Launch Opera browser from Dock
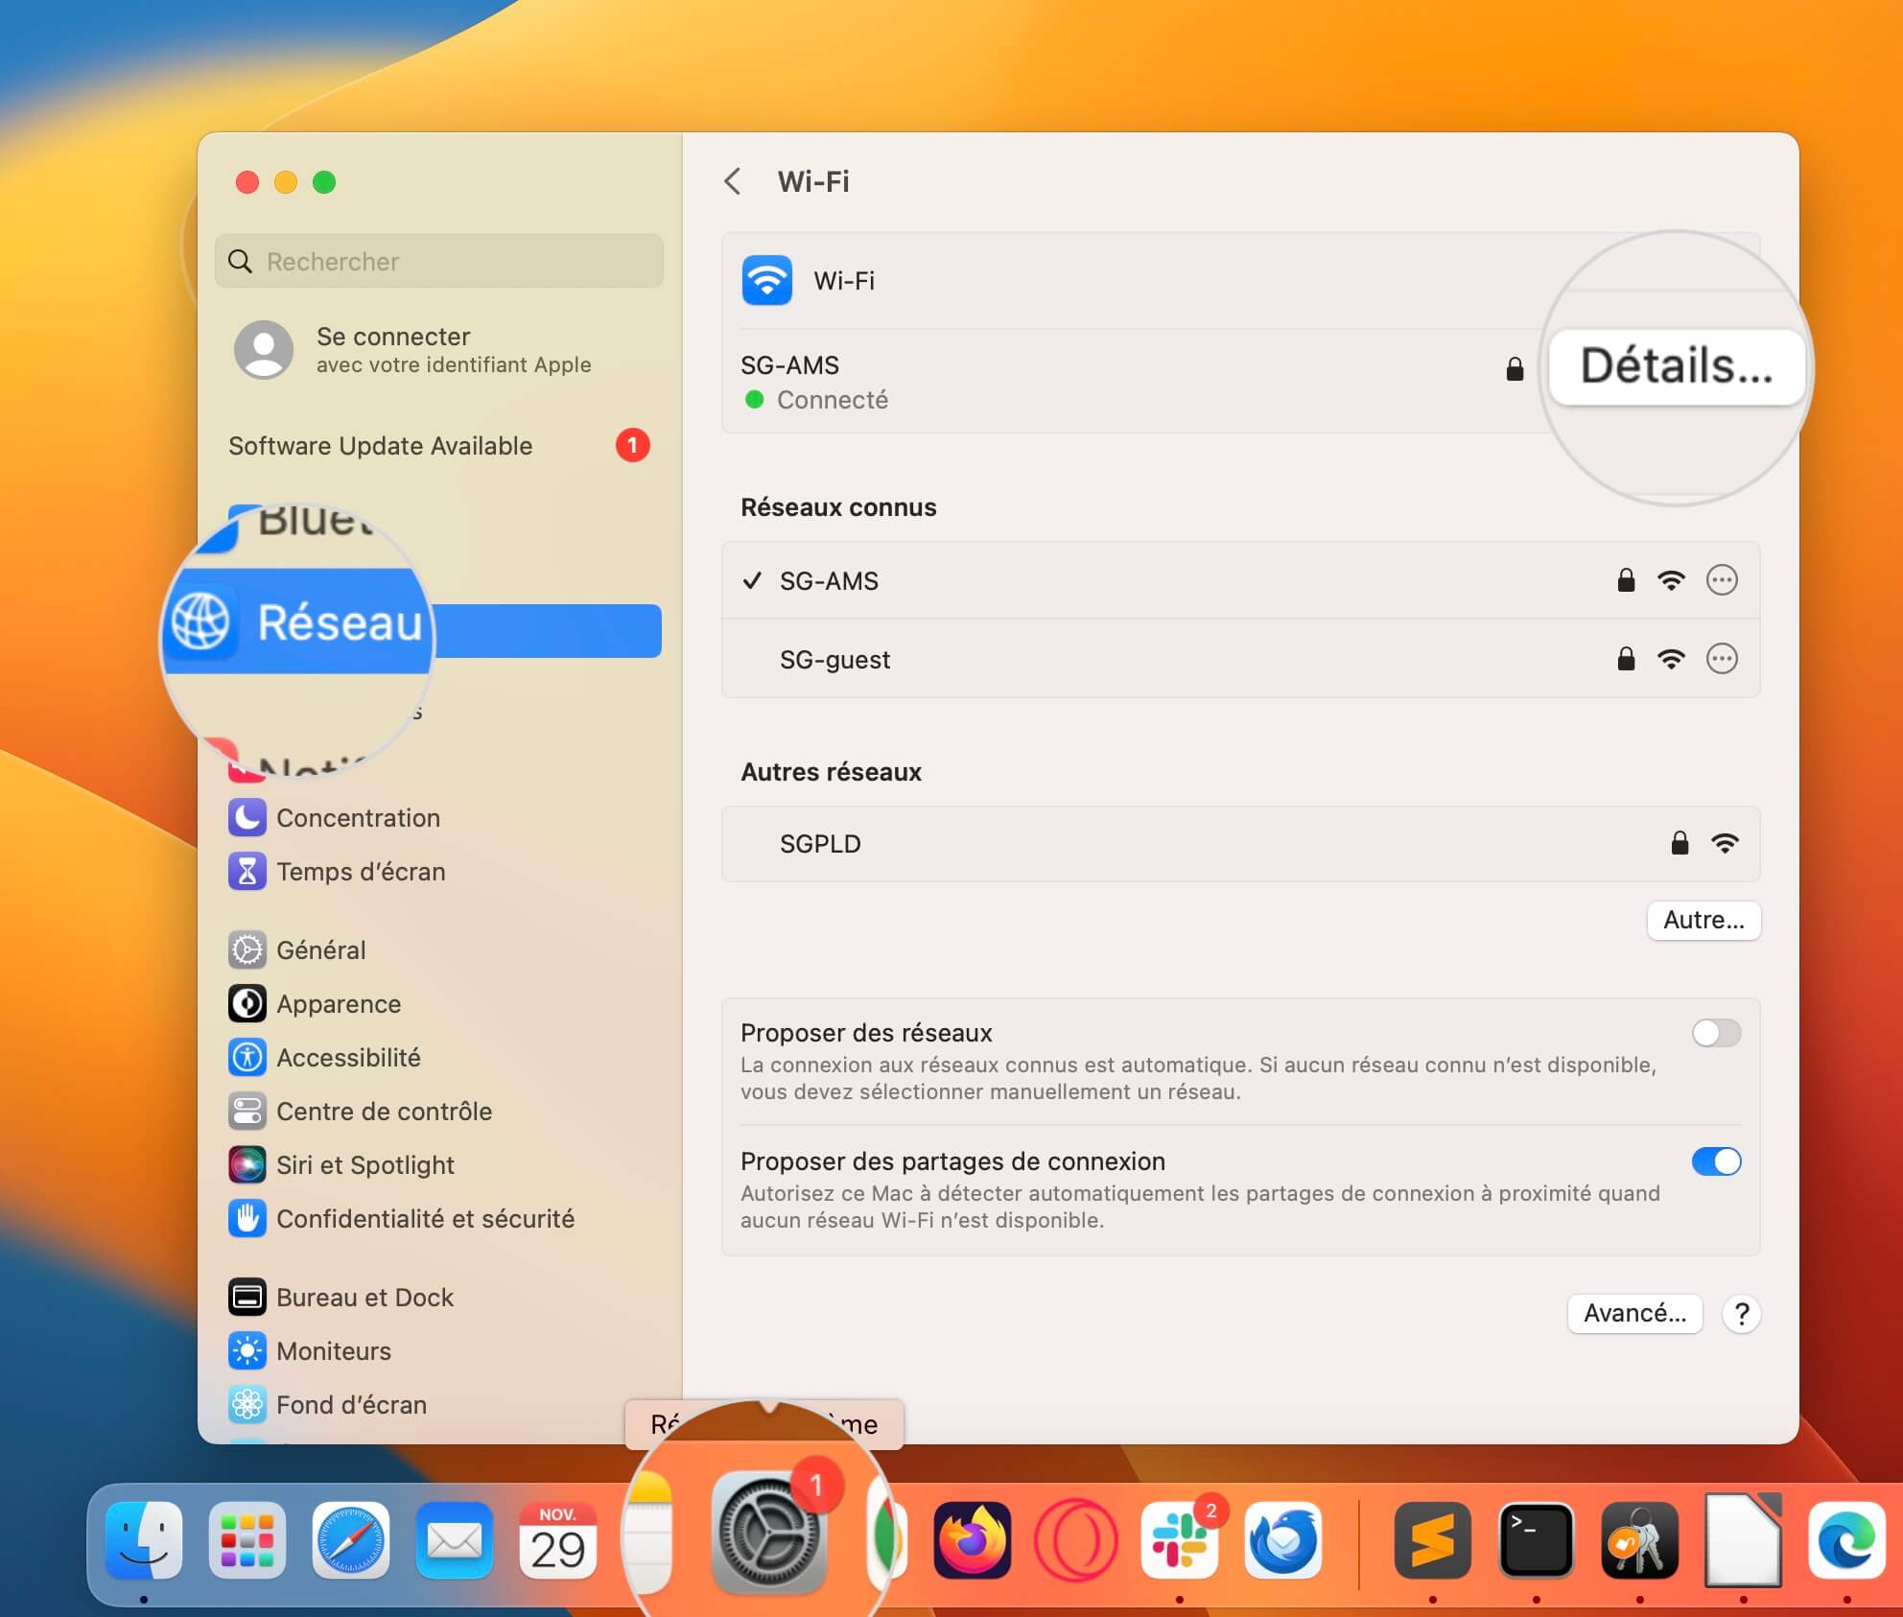 tap(1076, 1540)
